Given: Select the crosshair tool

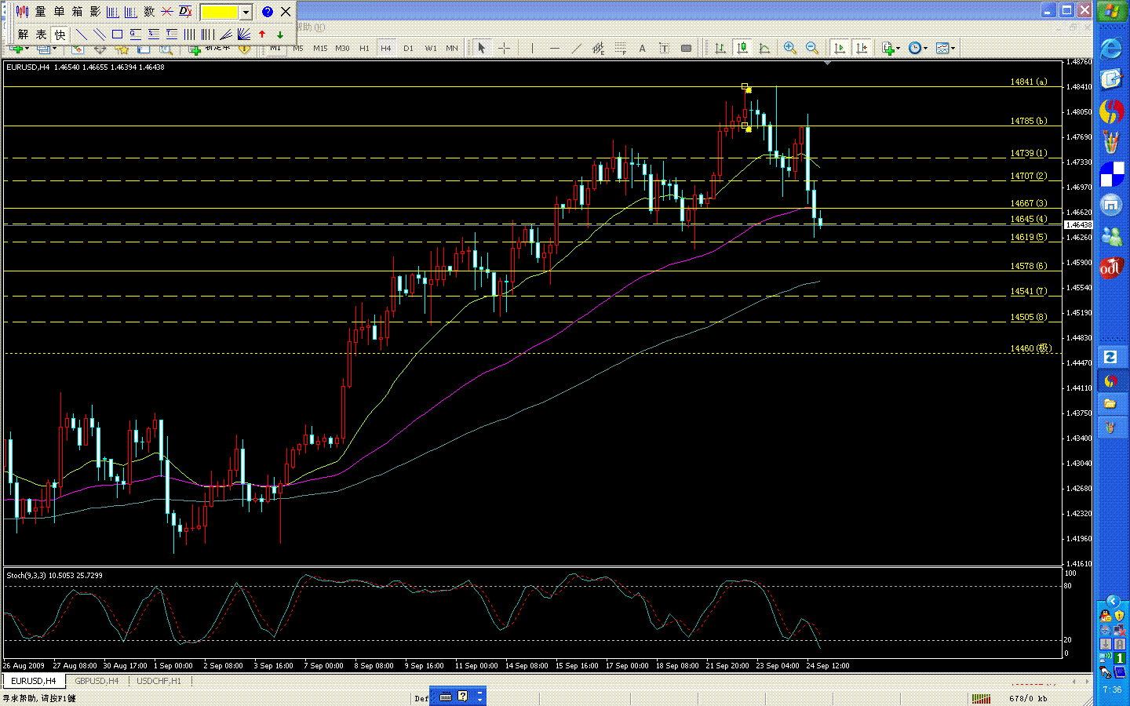Looking at the screenshot, I should [x=505, y=49].
